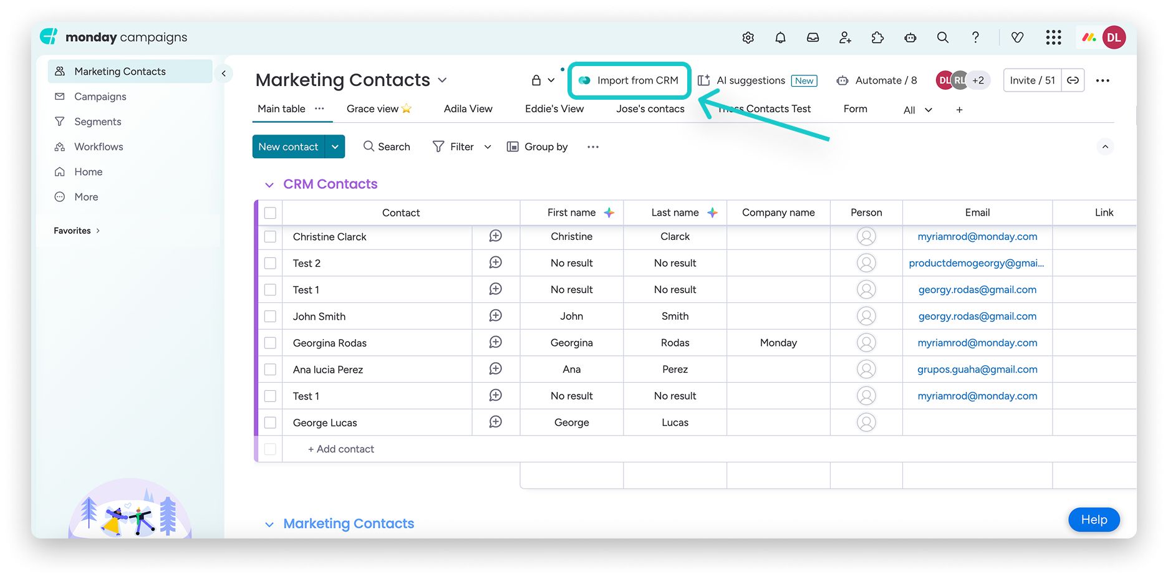Open the robot assistant icon in top bar

[910, 38]
